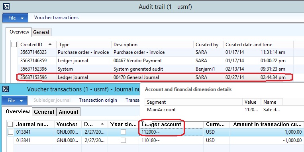Click the Ledger account cell 112000--
Viewport: 304px width, 152px height.
coord(171,132)
